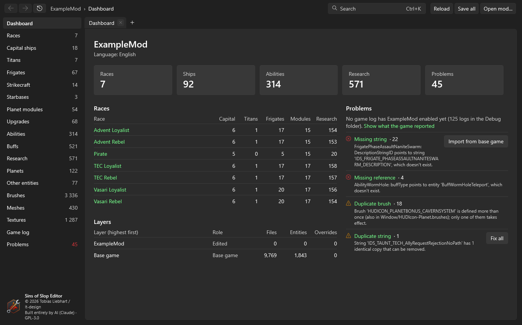Open Planet modules in the sidebar

tap(42, 109)
